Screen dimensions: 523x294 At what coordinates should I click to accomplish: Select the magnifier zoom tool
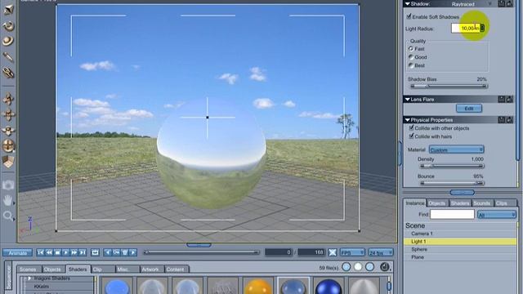tap(7, 216)
